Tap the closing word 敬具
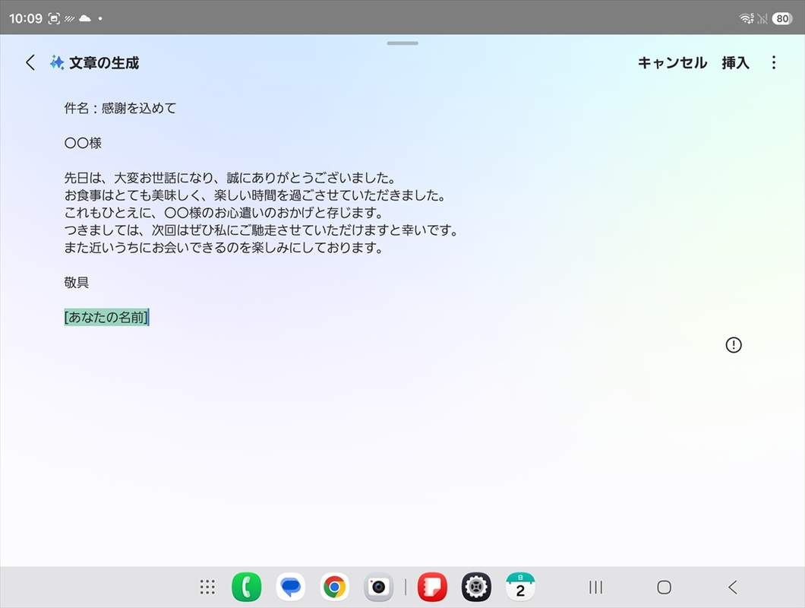805x608 pixels. (77, 282)
